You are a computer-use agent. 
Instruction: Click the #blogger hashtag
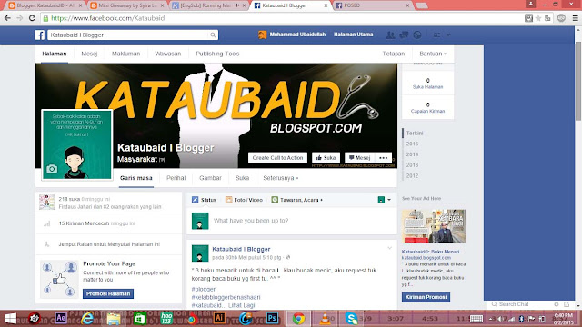coord(204,289)
